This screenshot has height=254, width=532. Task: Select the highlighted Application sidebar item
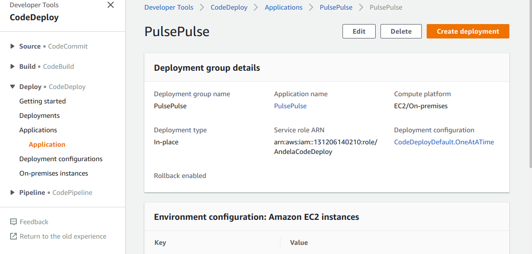(x=47, y=144)
